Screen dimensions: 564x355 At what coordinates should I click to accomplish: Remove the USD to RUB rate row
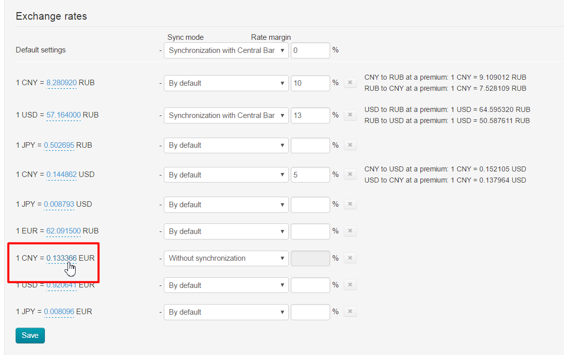point(350,115)
